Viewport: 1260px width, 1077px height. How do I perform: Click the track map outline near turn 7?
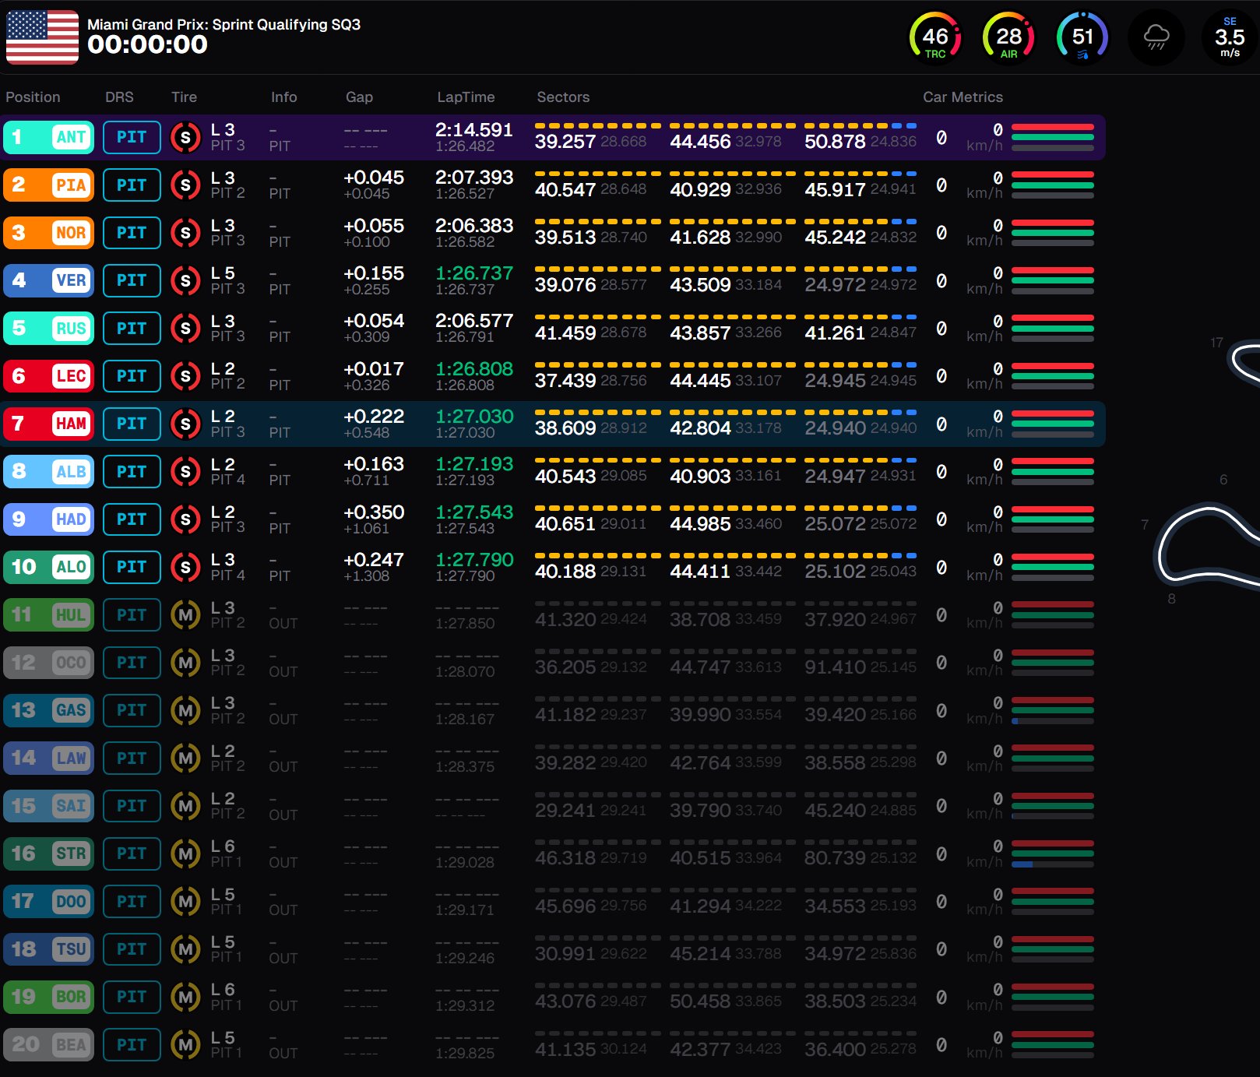(x=1207, y=543)
